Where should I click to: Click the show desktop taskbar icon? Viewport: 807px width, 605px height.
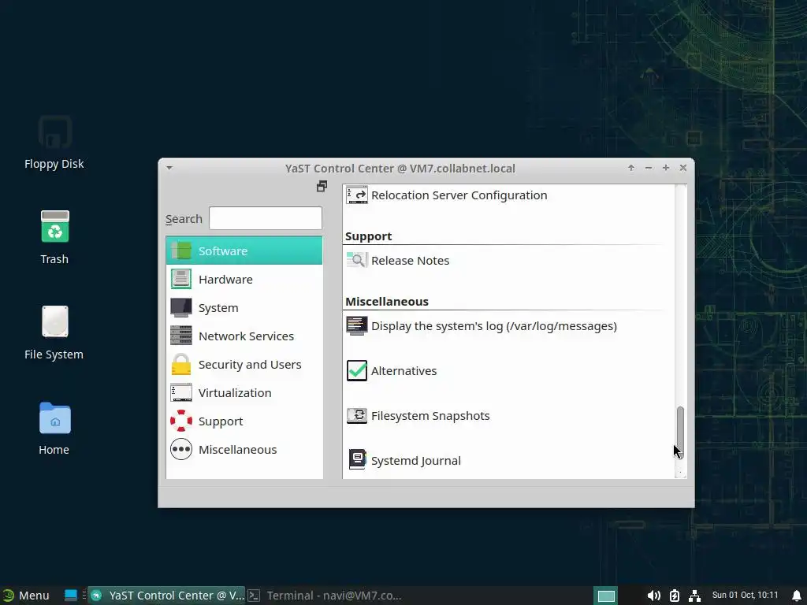pyautogui.click(x=70, y=596)
